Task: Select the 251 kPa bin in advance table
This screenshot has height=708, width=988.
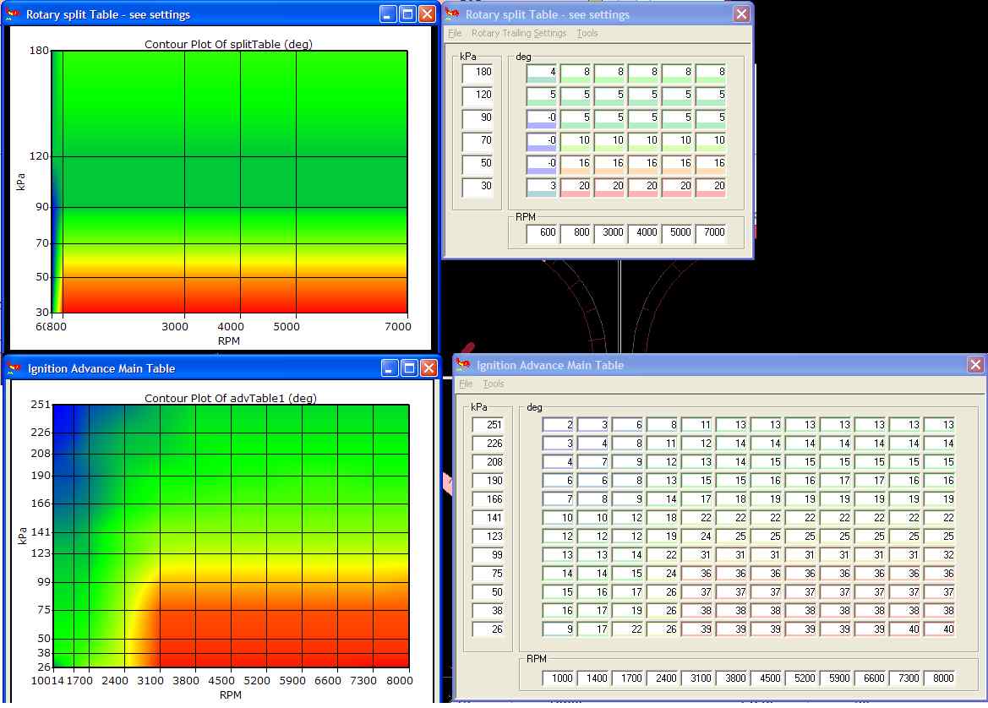Action: coord(489,425)
